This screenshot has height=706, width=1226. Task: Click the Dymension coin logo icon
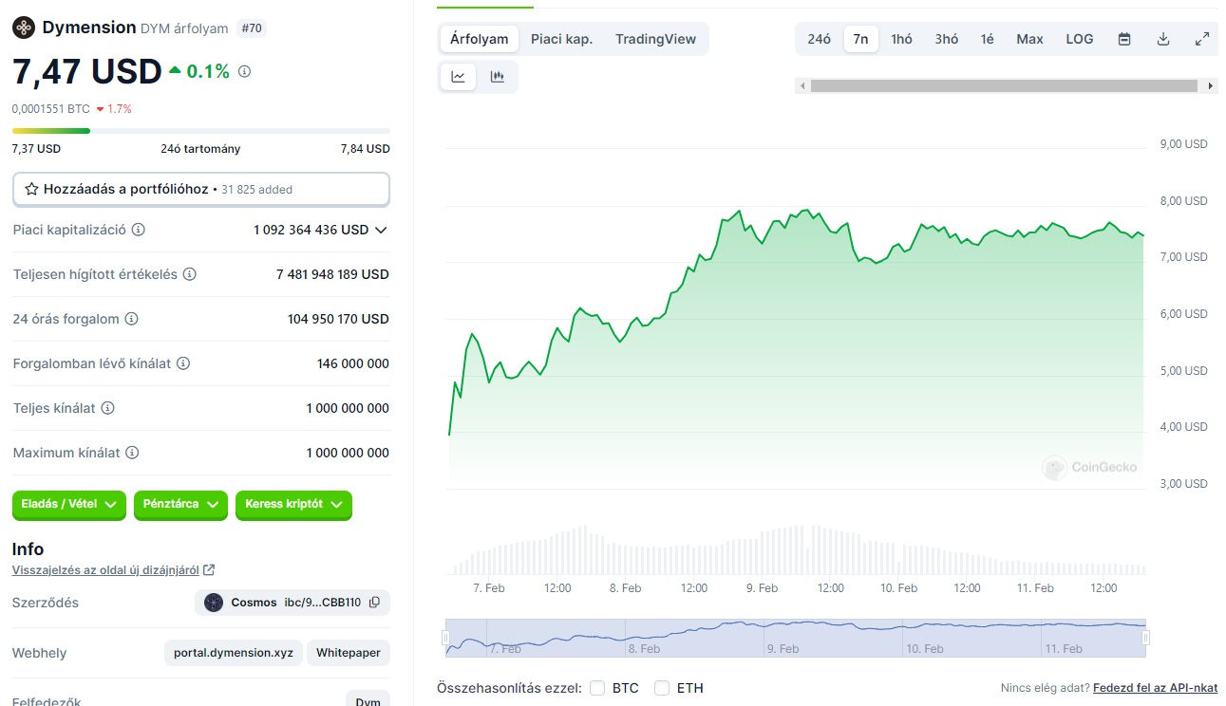pyautogui.click(x=23, y=28)
